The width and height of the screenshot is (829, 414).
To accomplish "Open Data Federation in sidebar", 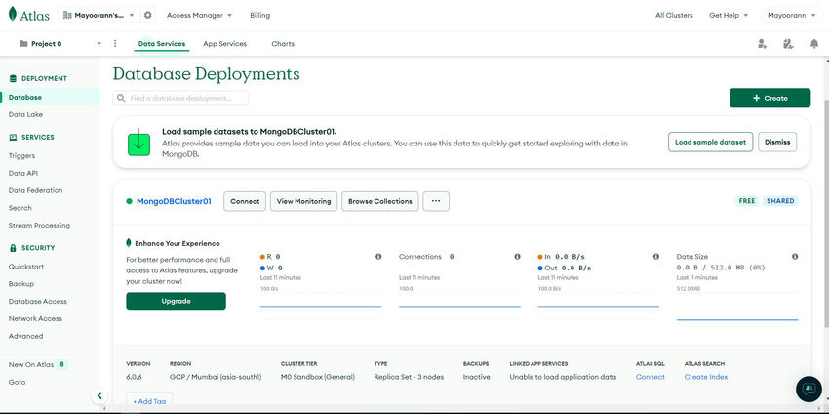I will pyautogui.click(x=35, y=190).
